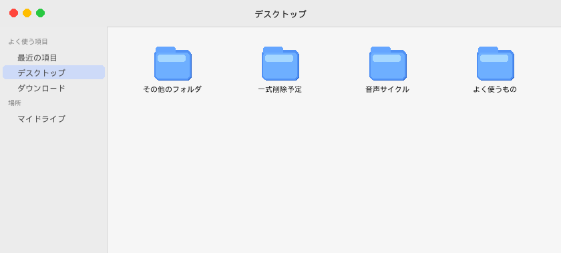This screenshot has height=253, width=561.
Task: Maximize the window with the green button
Action: [x=41, y=13]
